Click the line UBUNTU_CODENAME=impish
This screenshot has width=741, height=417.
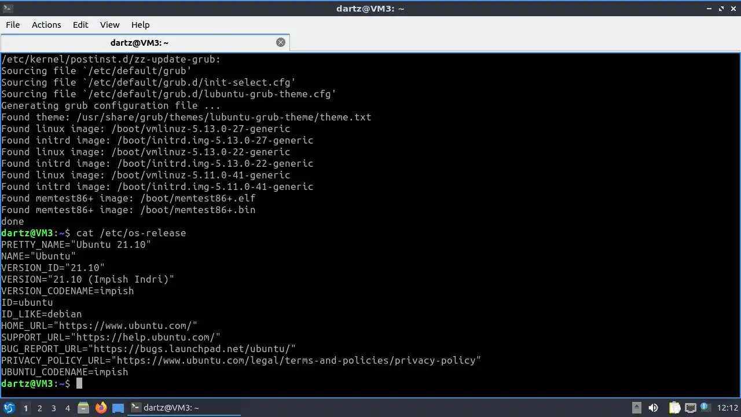click(64, 372)
